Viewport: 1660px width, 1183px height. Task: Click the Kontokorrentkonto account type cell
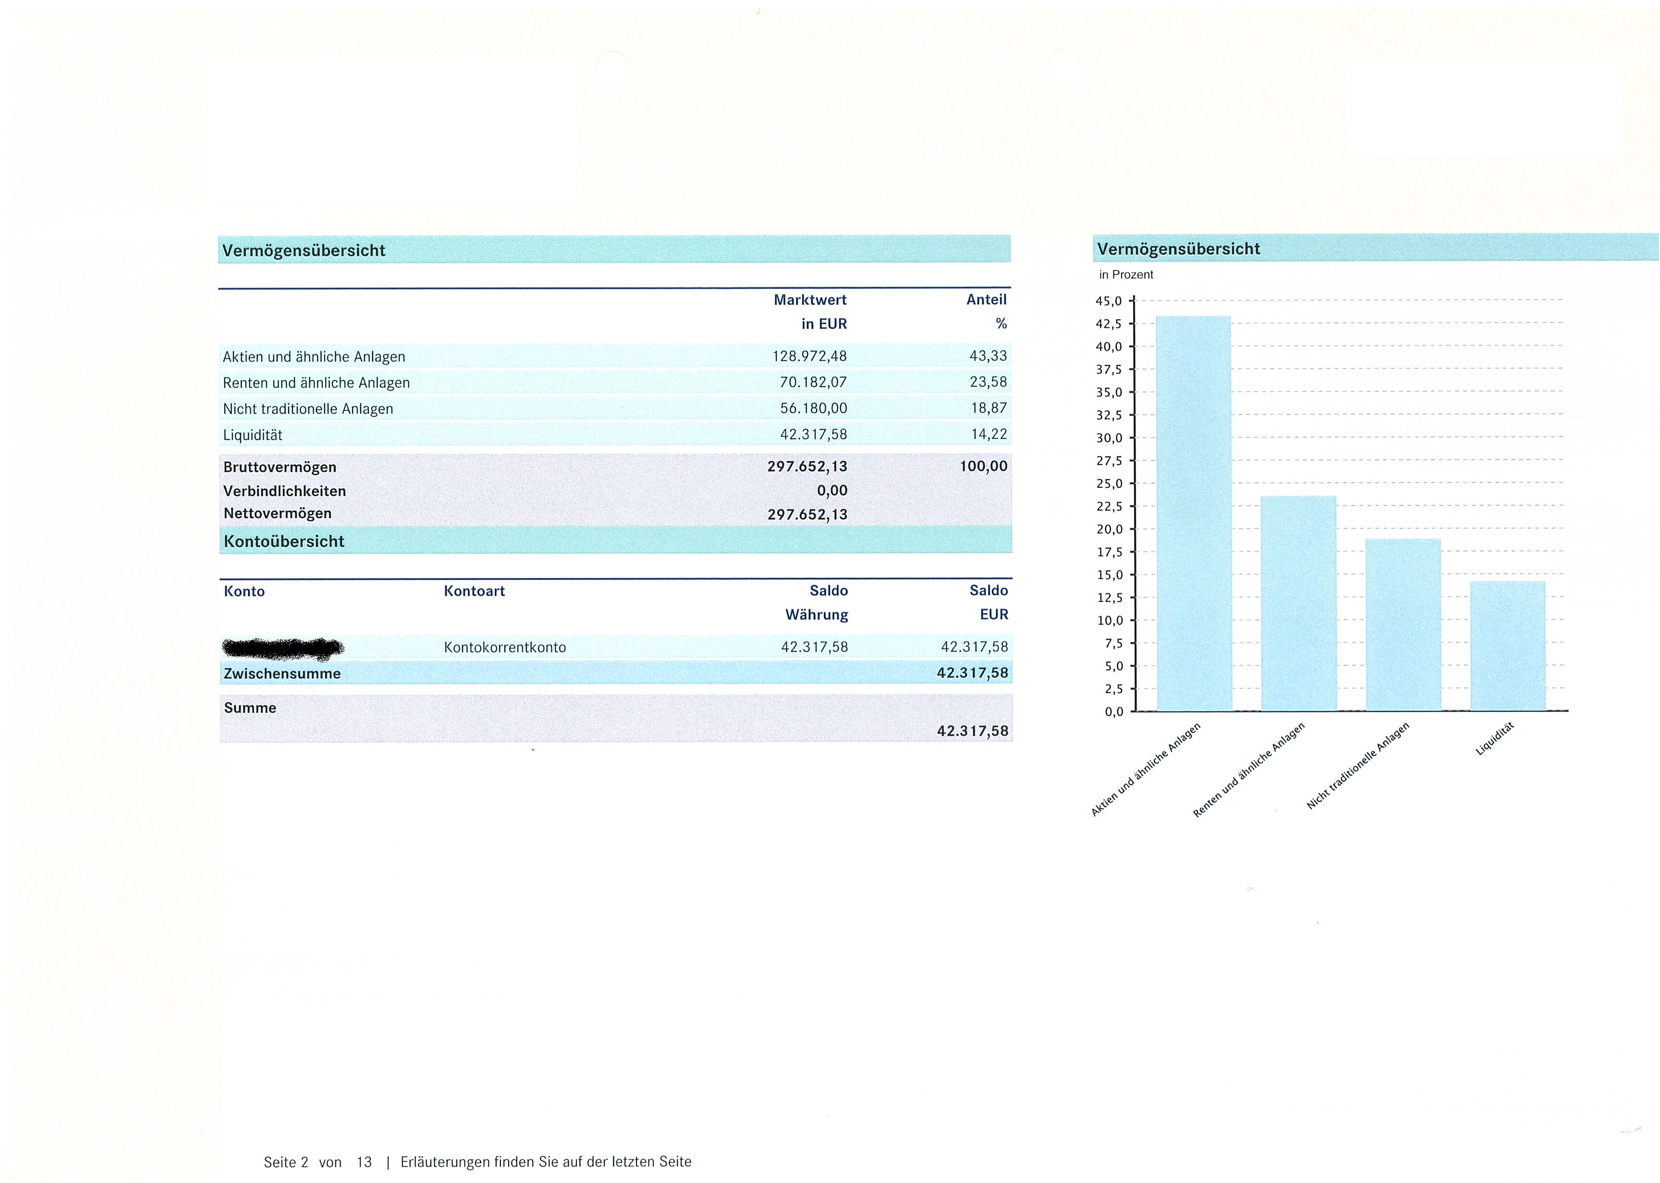click(x=505, y=647)
